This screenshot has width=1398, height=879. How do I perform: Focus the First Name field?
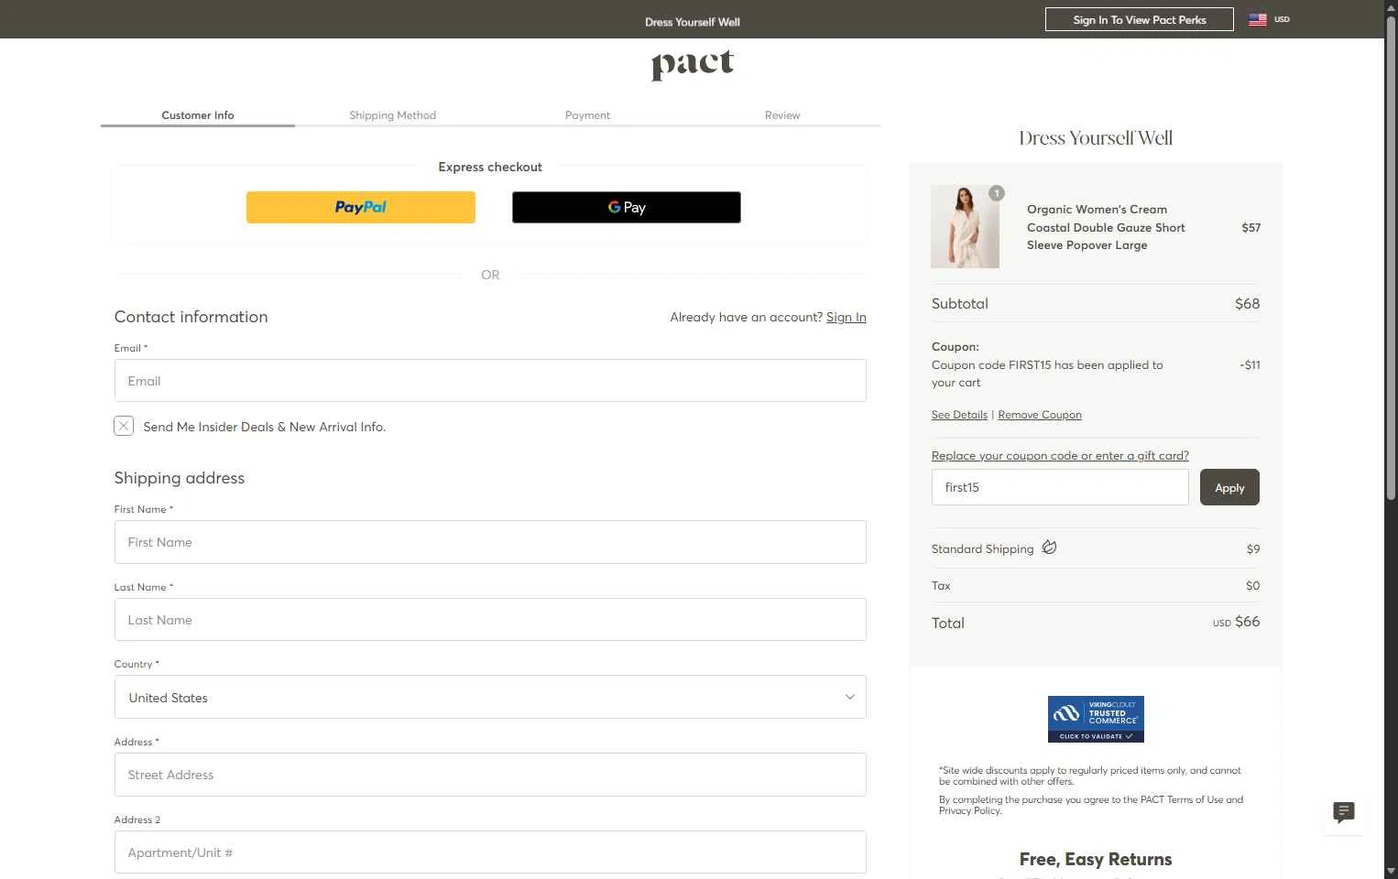click(x=490, y=542)
